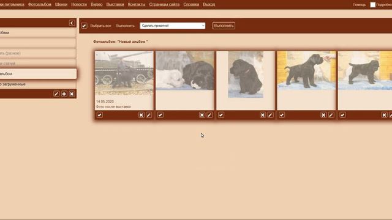392x220 pixels.
Task: Edit the tank photo dated 14.05.2020
Action: point(149,115)
